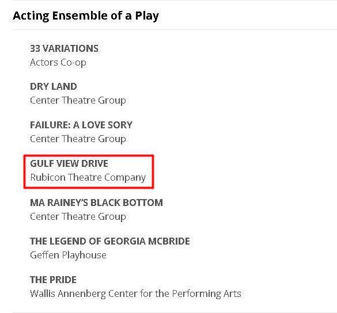337x313 pixels.
Task: Select the 33 VARIATIONS title
Action: [65, 48]
